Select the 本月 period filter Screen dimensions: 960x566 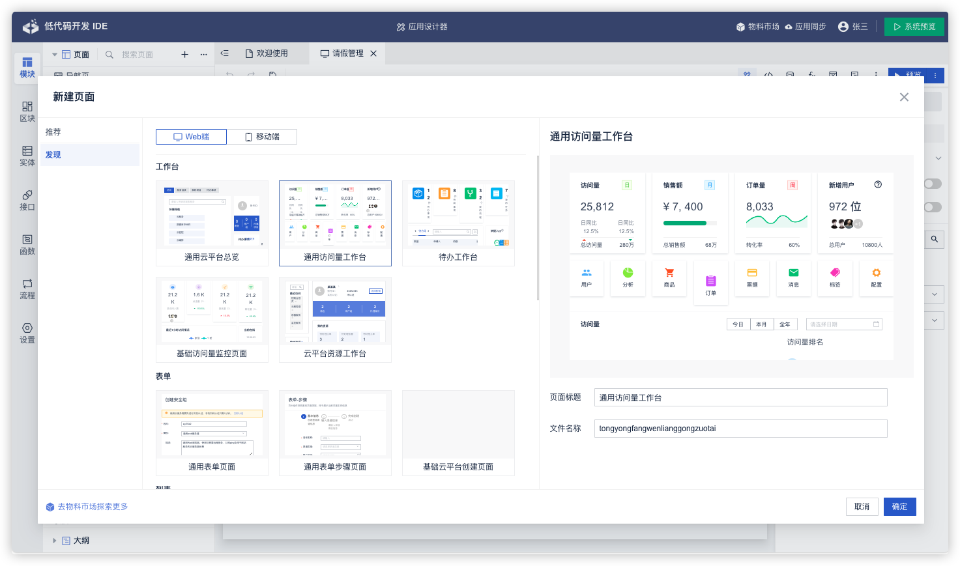[x=761, y=323]
